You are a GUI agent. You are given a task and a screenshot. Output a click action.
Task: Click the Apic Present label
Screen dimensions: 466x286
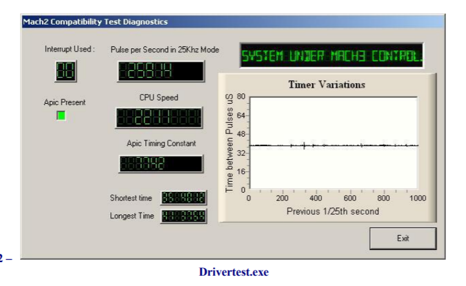[65, 102]
